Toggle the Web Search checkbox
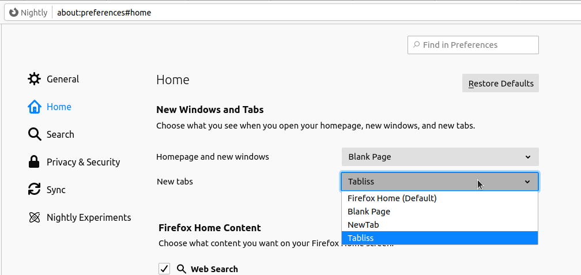The image size is (581, 275). click(x=164, y=269)
